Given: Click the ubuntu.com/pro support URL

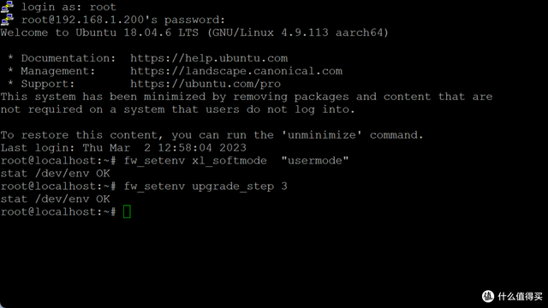Looking at the screenshot, I should [x=205, y=84].
